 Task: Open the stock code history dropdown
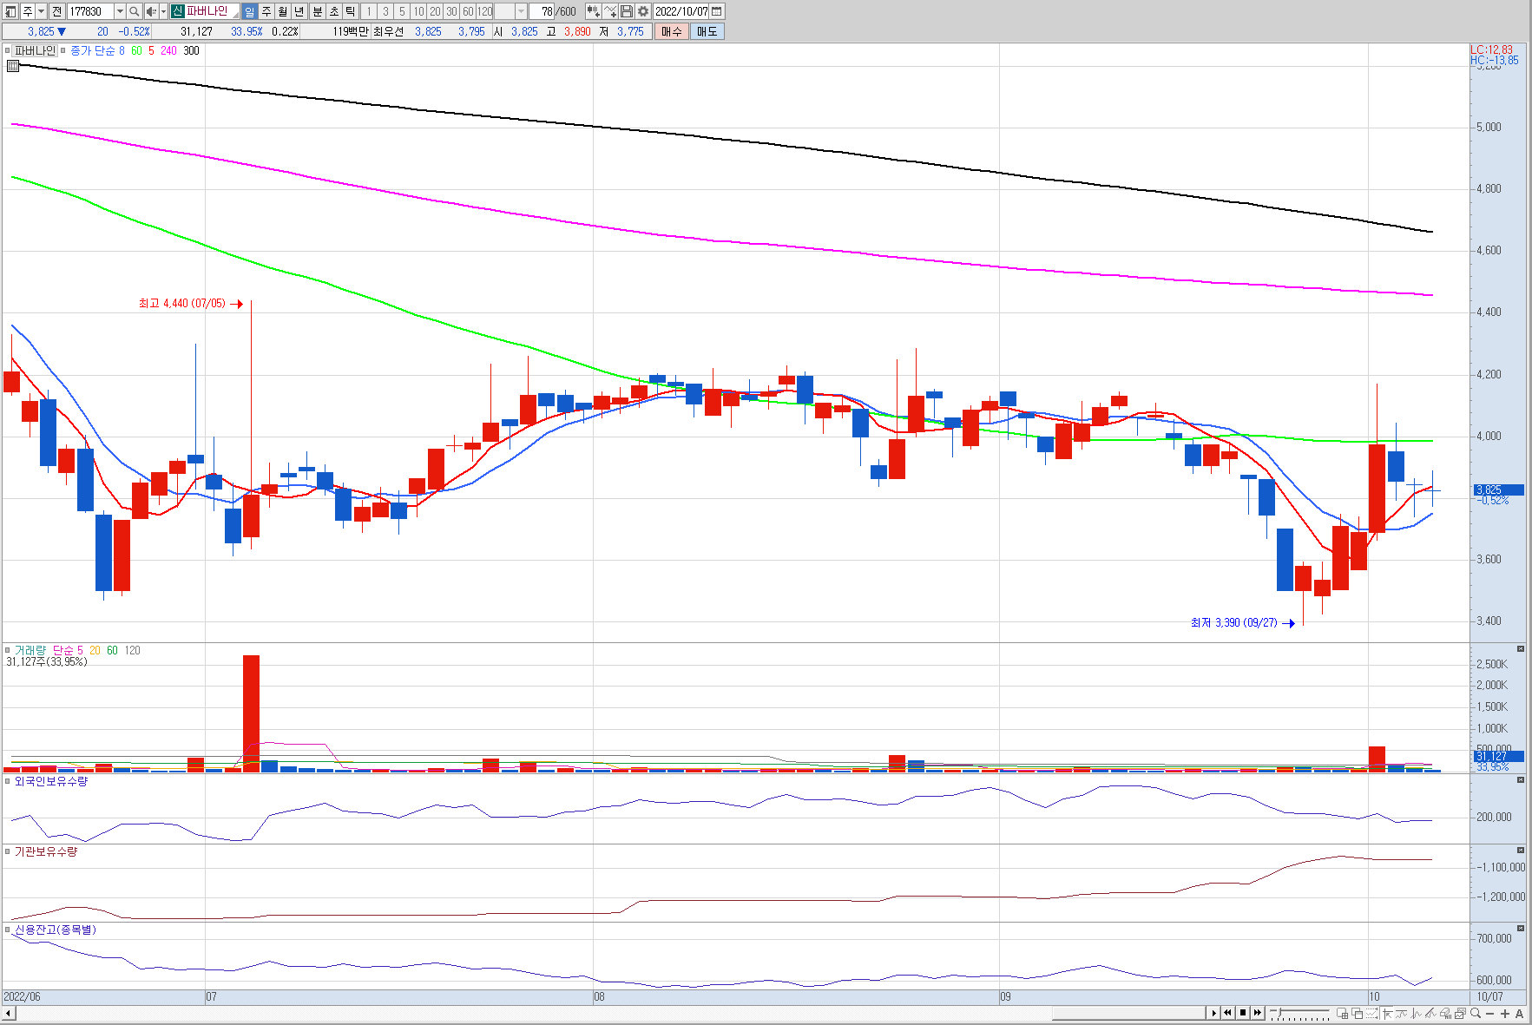120,11
